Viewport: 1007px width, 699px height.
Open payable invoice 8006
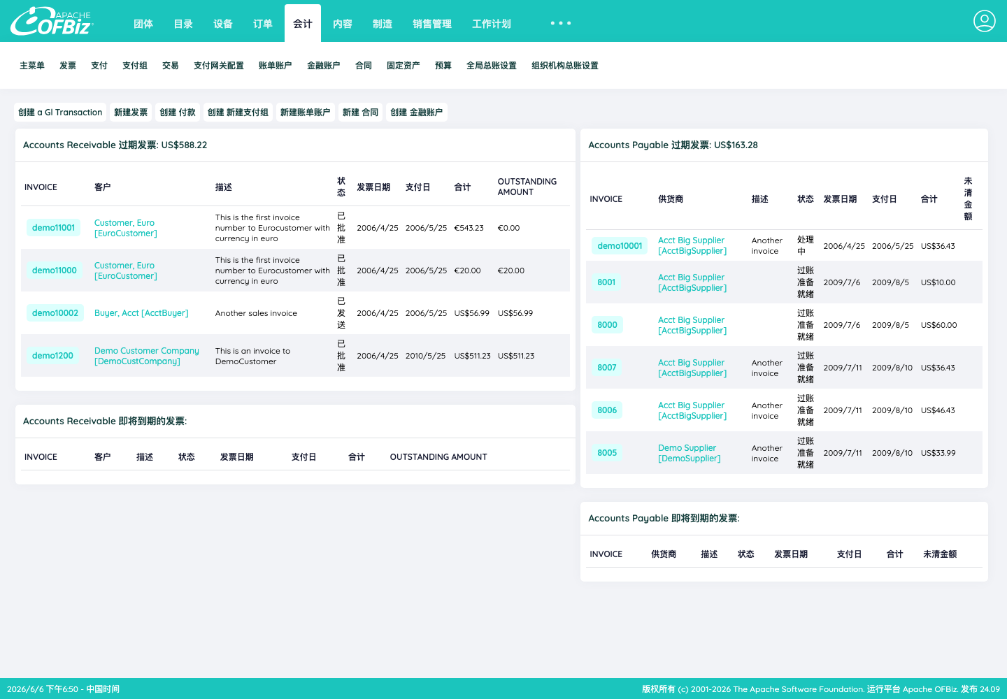click(607, 410)
